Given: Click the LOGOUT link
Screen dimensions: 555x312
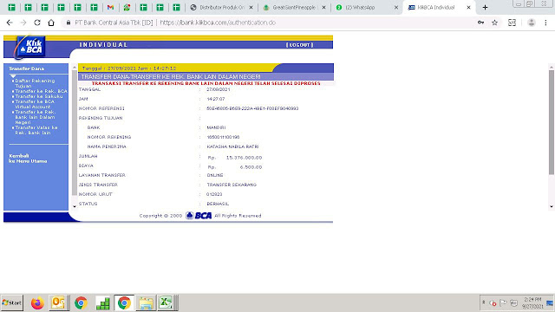Looking at the screenshot, I should [299, 45].
